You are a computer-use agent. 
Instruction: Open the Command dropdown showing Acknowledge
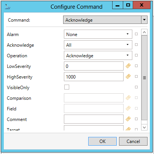(x=105, y=20)
